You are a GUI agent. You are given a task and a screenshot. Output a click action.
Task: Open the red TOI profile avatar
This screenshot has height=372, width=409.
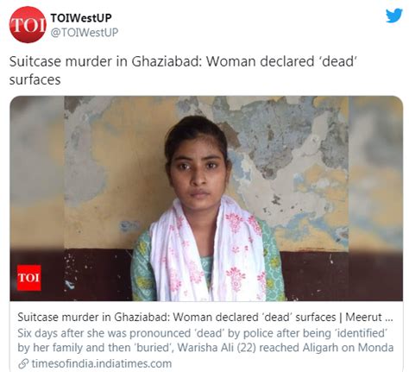[28, 24]
